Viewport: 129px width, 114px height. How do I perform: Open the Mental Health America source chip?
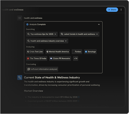click(58, 52)
